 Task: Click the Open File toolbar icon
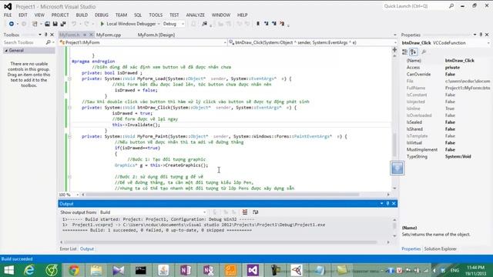click(x=47, y=24)
